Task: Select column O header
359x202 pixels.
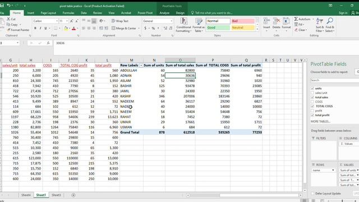Action: tap(180, 60)
